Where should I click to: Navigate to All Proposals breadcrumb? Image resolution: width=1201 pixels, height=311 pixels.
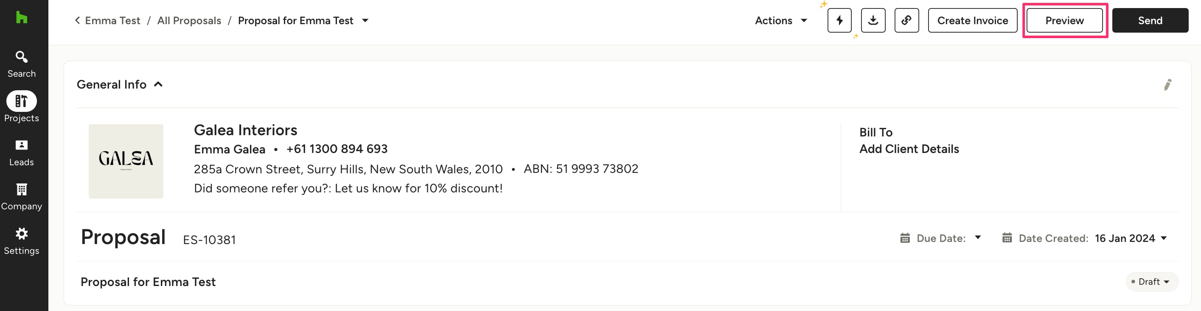(x=189, y=20)
